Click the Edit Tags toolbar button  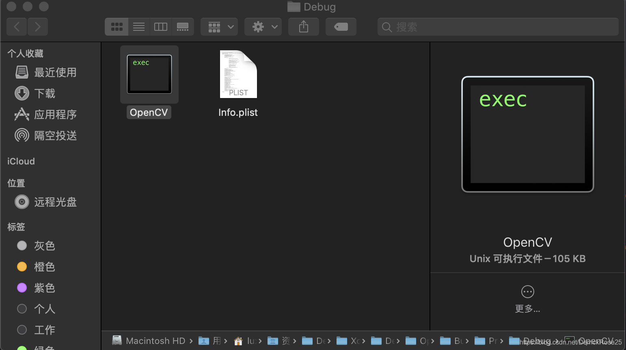point(341,27)
